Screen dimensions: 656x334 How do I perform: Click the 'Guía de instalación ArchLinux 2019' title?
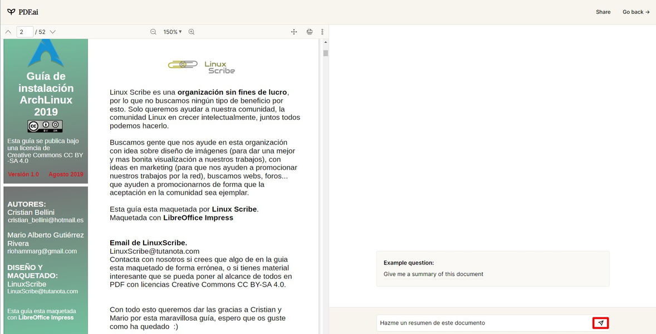[x=46, y=94]
